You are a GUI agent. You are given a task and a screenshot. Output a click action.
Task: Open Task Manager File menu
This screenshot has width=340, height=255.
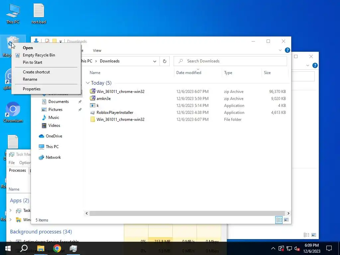click(x=12, y=163)
